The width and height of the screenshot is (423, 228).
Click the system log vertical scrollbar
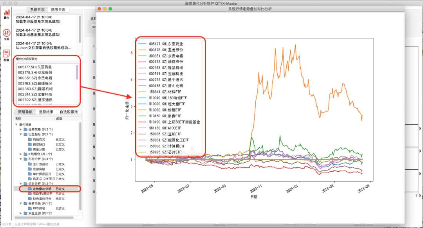tap(80, 29)
